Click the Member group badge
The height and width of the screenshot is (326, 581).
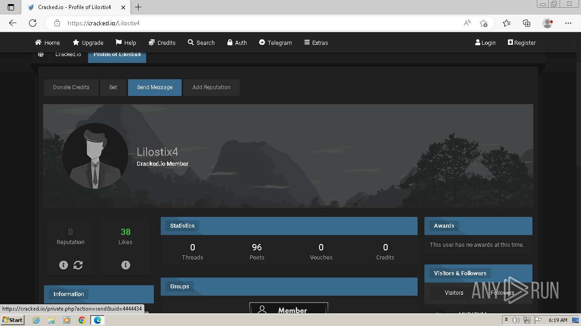tap(289, 308)
